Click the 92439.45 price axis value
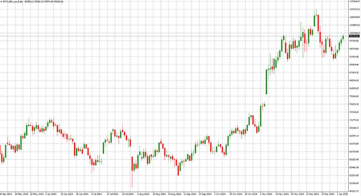The image size is (361, 196). [x=355, y=57]
